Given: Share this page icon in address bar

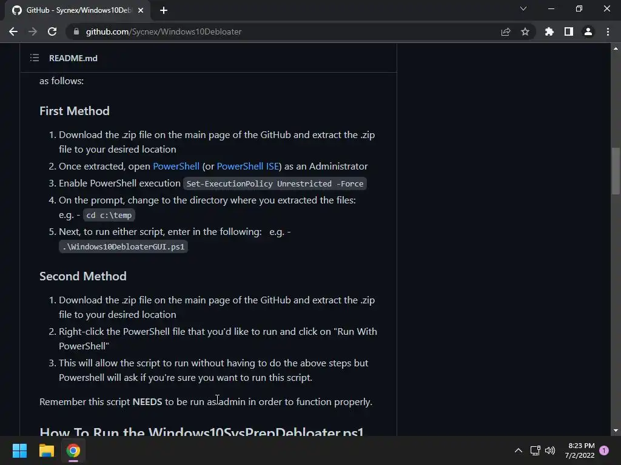Looking at the screenshot, I should pyautogui.click(x=506, y=31).
